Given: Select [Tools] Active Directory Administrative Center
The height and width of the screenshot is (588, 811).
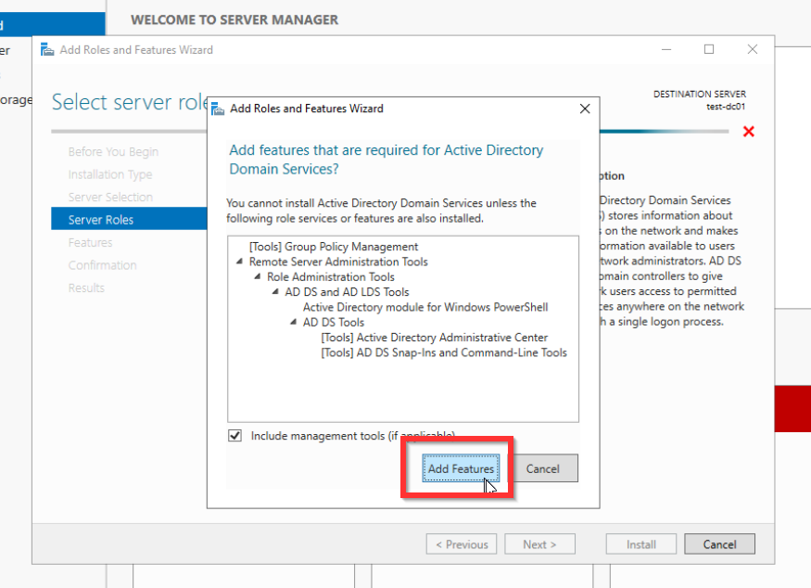Looking at the screenshot, I should [x=434, y=338].
